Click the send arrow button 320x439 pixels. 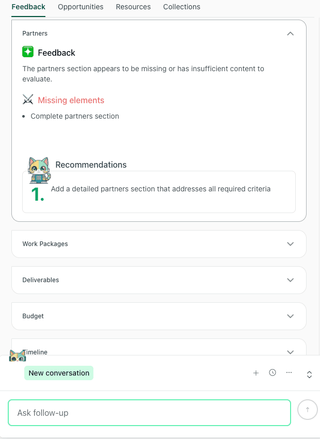point(308,409)
